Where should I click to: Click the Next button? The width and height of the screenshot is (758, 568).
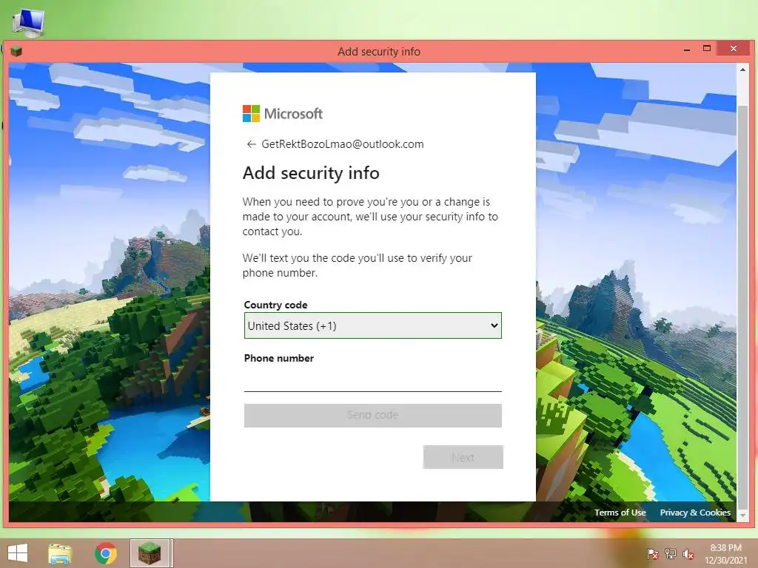click(463, 457)
